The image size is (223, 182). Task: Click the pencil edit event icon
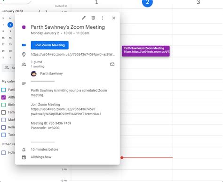point(84,18)
